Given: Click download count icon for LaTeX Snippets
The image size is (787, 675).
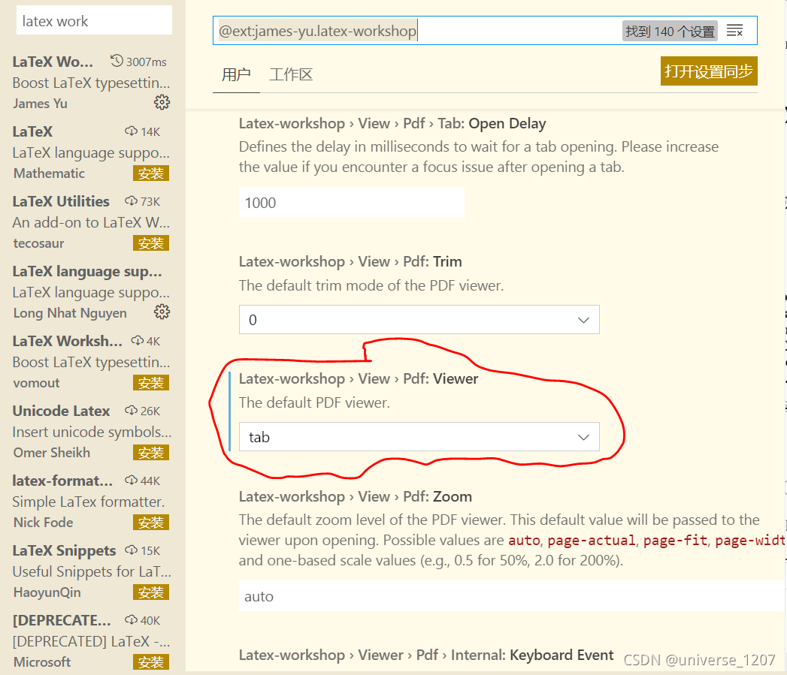Looking at the screenshot, I should pos(131,550).
